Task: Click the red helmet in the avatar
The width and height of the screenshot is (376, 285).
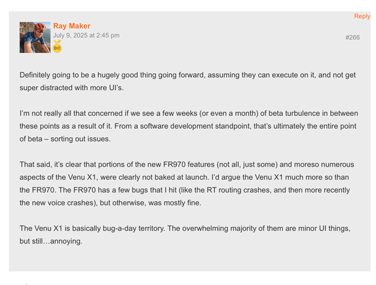Action: pos(40,27)
